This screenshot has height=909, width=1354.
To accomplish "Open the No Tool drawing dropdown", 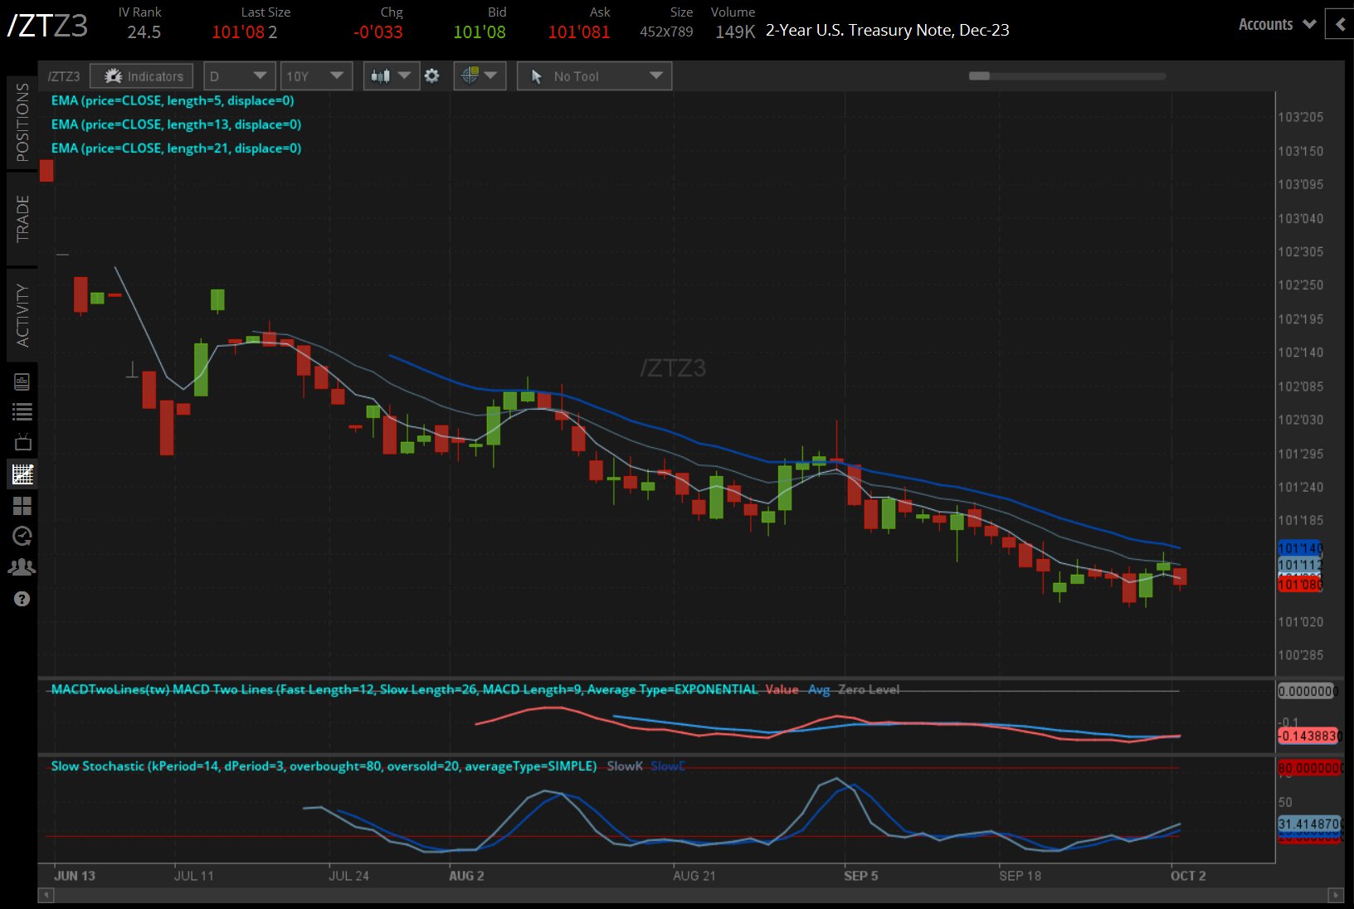I will click(x=594, y=76).
